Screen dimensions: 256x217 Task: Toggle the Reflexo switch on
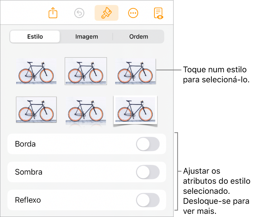pos(148,200)
